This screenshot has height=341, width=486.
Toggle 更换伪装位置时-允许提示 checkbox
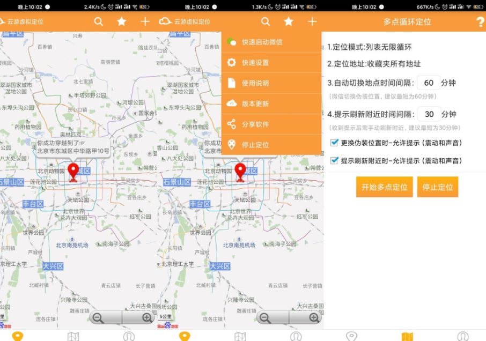(x=334, y=143)
